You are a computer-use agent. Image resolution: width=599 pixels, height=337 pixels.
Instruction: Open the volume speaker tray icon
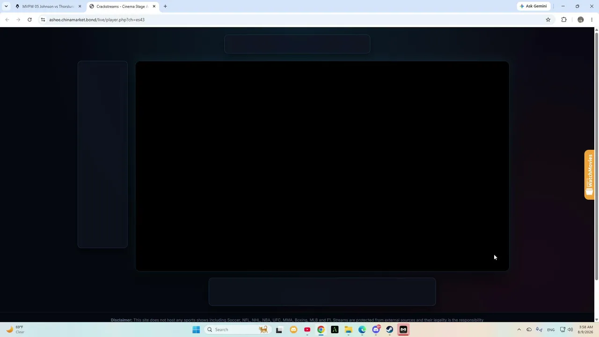(x=570, y=330)
